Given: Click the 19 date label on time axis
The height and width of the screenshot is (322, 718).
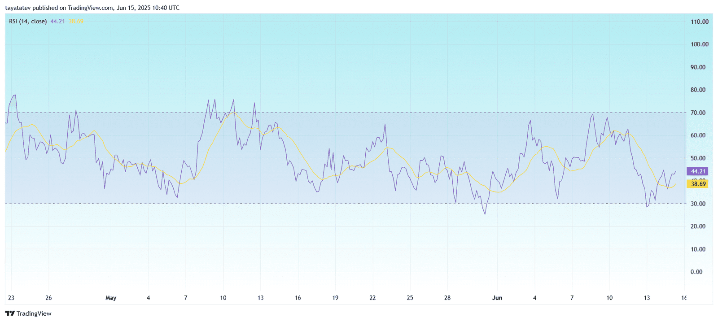Looking at the screenshot, I should [335, 298].
